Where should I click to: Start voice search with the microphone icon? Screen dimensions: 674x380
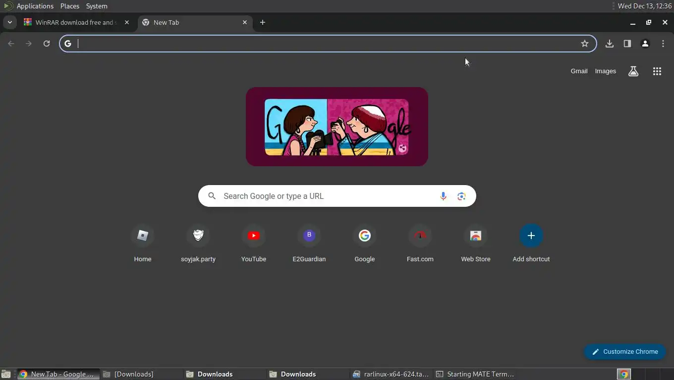(443, 196)
